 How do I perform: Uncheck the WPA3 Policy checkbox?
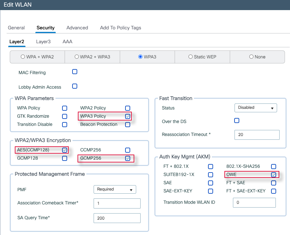(127, 116)
